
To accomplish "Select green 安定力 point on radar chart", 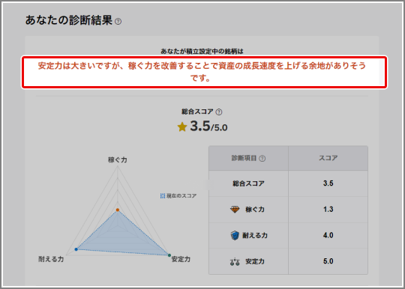I will (169, 255).
